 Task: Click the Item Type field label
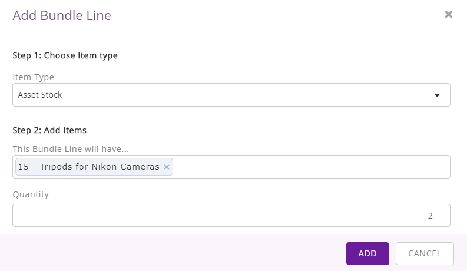point(33,77)
